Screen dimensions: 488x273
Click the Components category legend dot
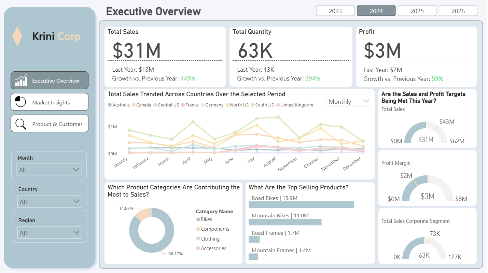pyautogui.click(x=198, y=229)
